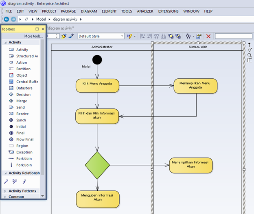Image resolution: width=254 pixels, height=214 pixels.
Task: Select the Menampilkan Informasi Akun node
Action: tap(191, 166)
